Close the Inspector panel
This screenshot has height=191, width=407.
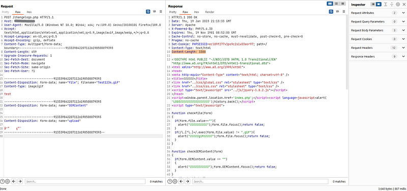(403, 5)
